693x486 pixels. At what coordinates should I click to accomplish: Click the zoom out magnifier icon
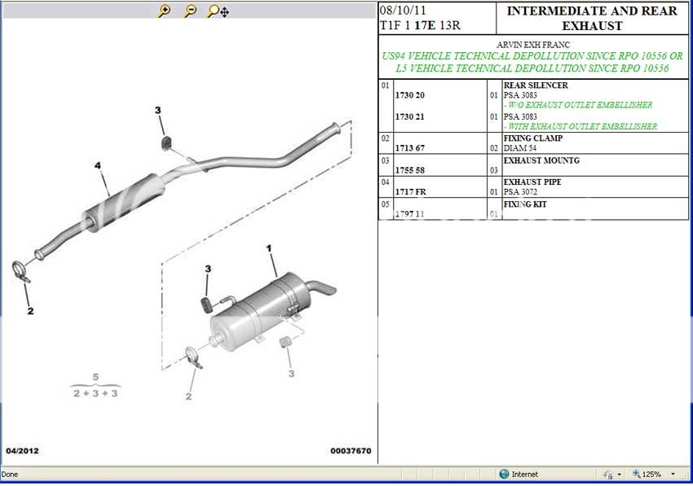click(190, 11)
